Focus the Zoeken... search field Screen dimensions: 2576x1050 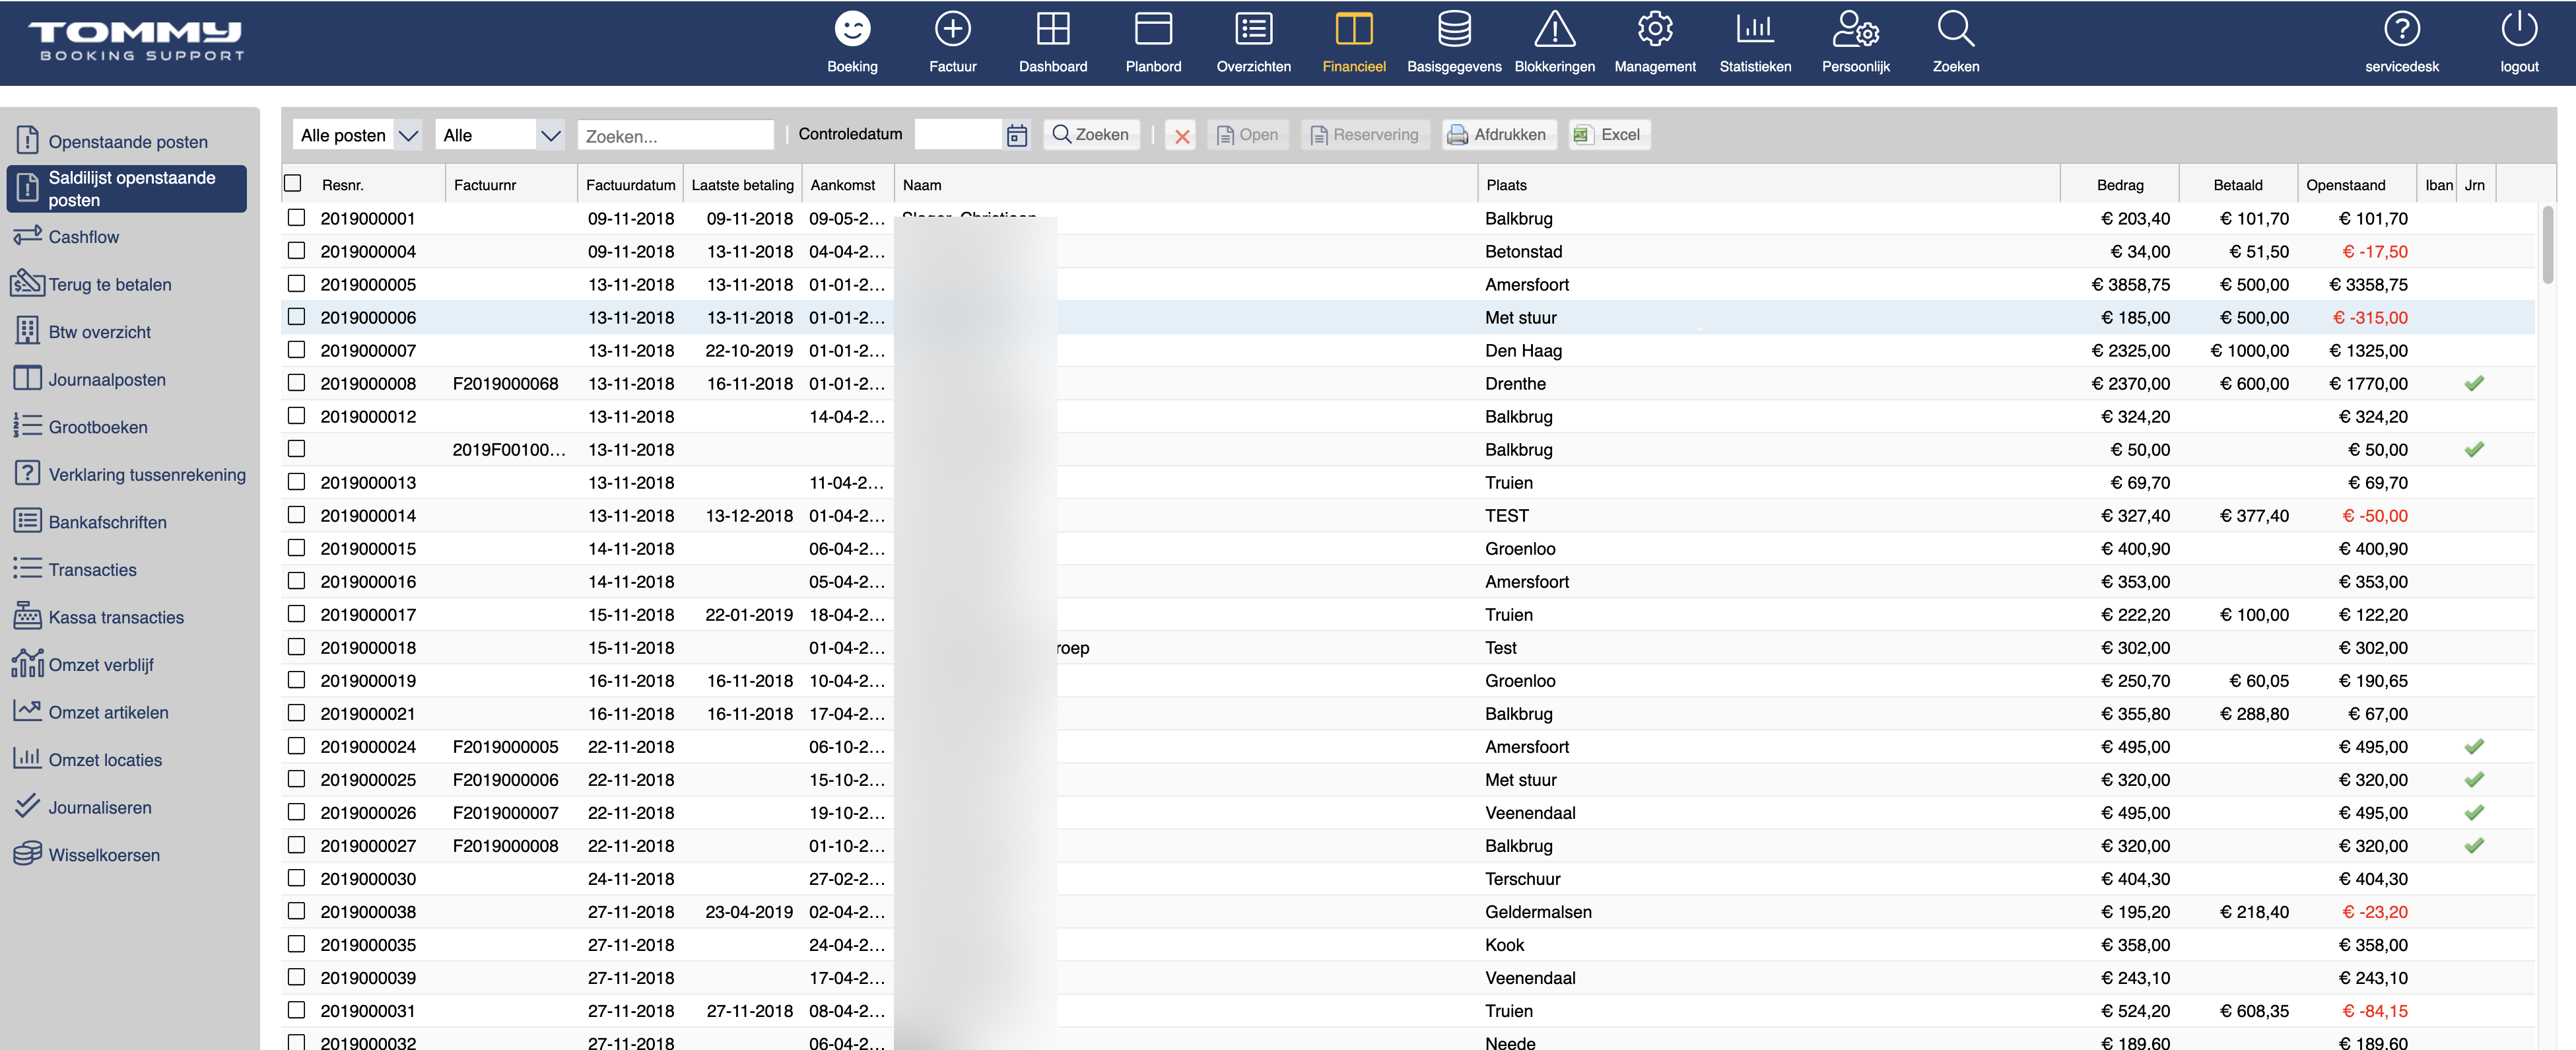675,136
